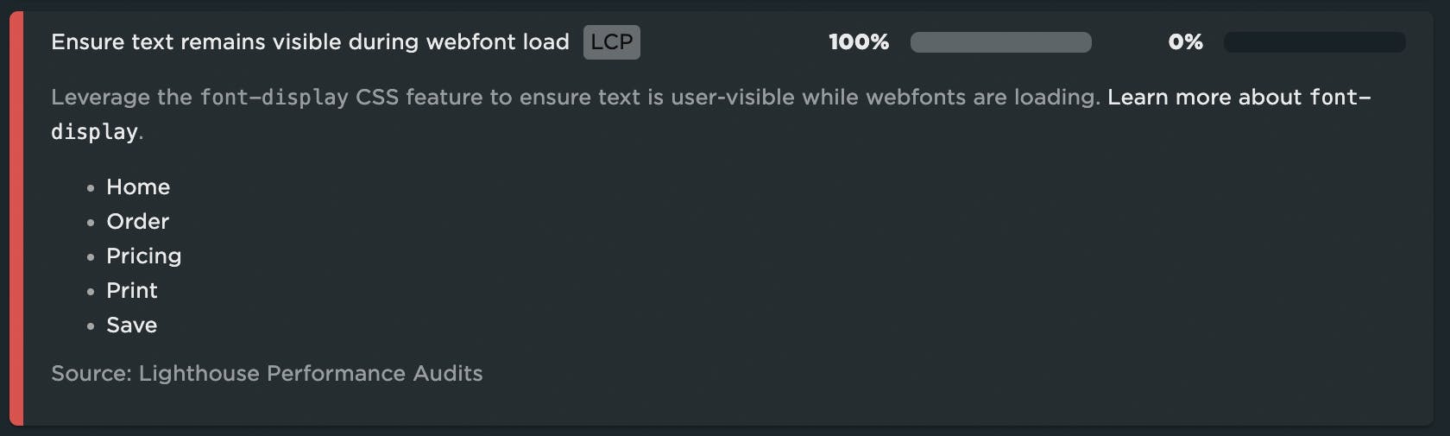Click the filled progress bar next to 100%
The image size is (1450, 436).
pyautogui.click(x=1000, y=42)
